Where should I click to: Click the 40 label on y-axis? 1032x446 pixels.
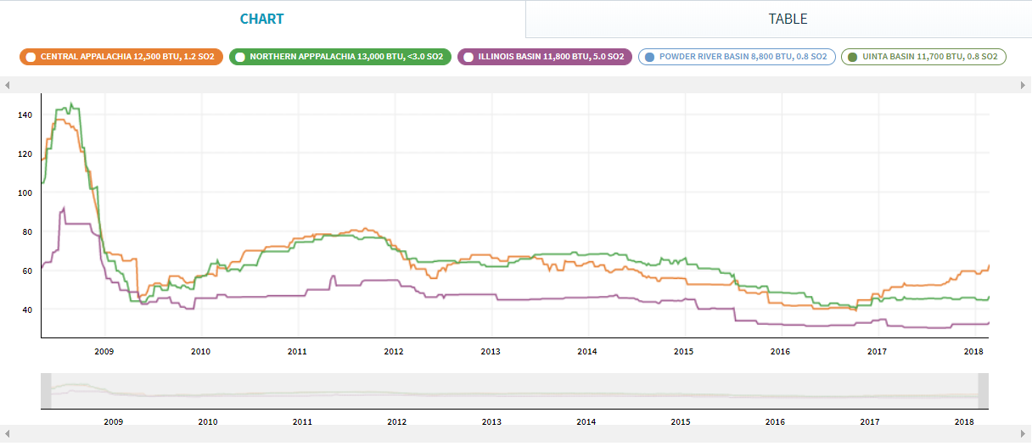coord(27,309)
